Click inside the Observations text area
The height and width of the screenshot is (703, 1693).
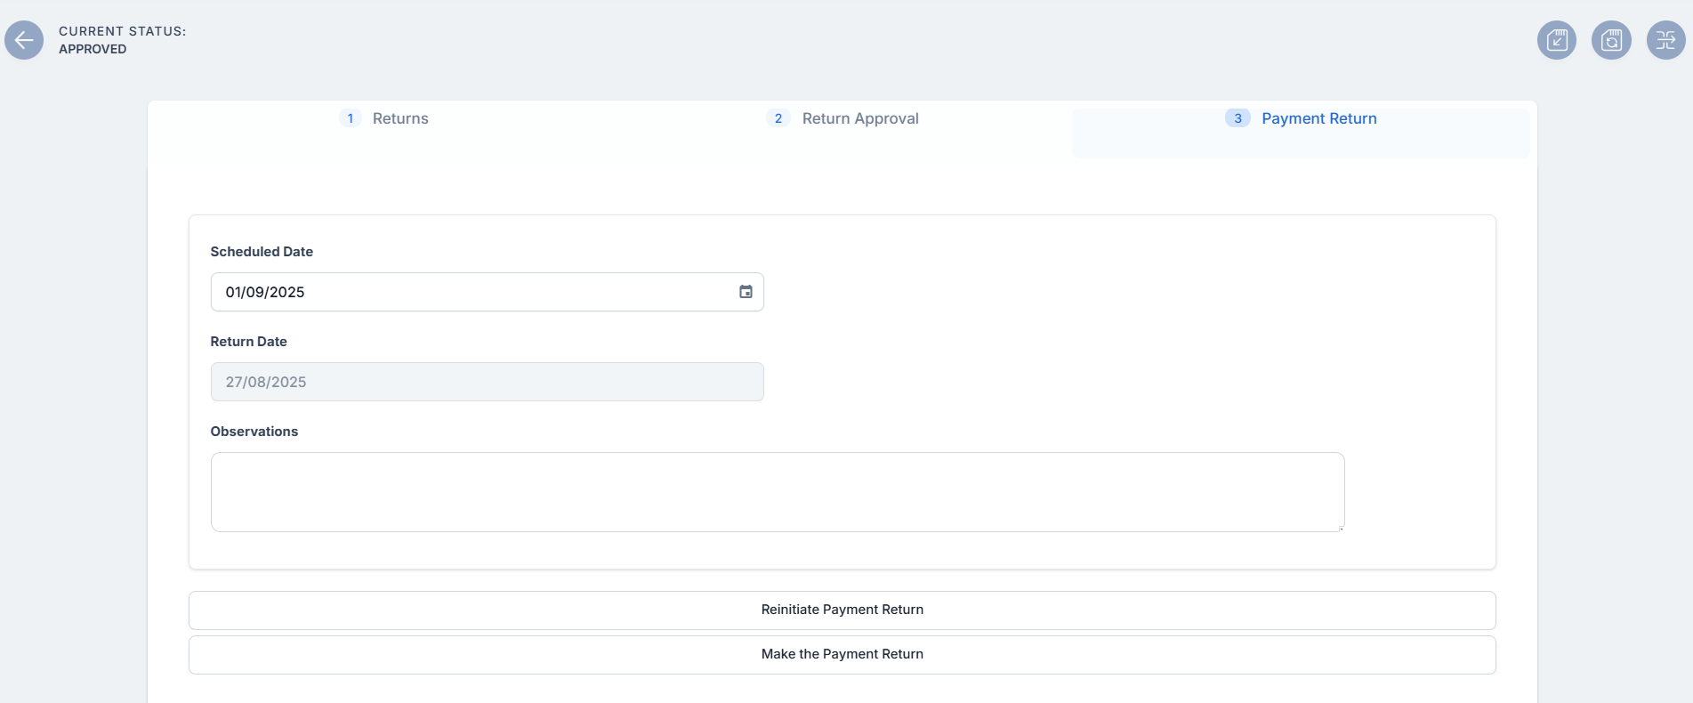click(x=777, y=491)
